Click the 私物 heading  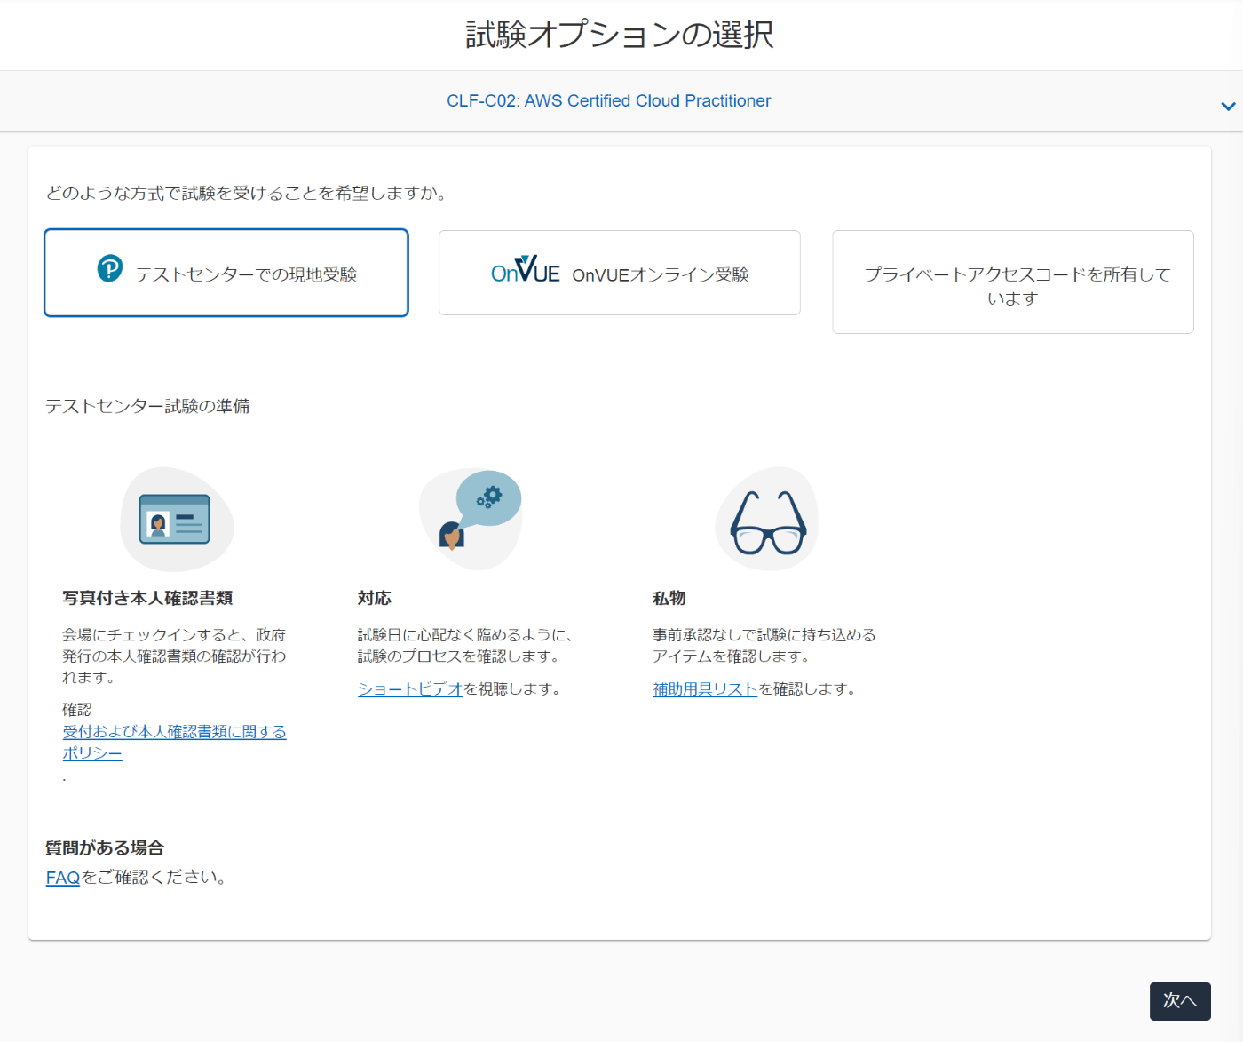click(x=669, y=599)
